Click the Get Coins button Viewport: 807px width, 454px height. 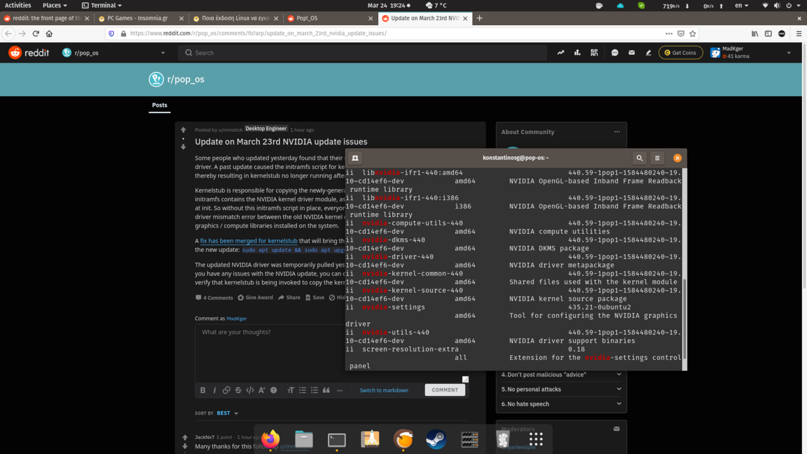680,53
